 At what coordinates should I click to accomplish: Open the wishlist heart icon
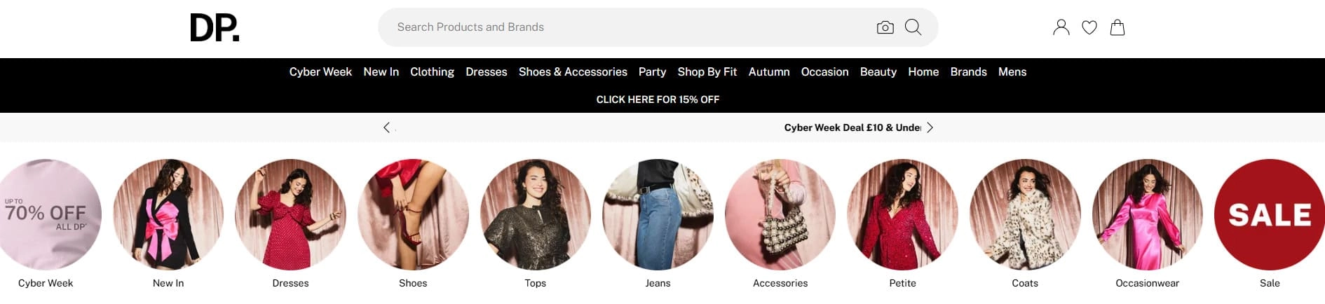[1089, 27]
